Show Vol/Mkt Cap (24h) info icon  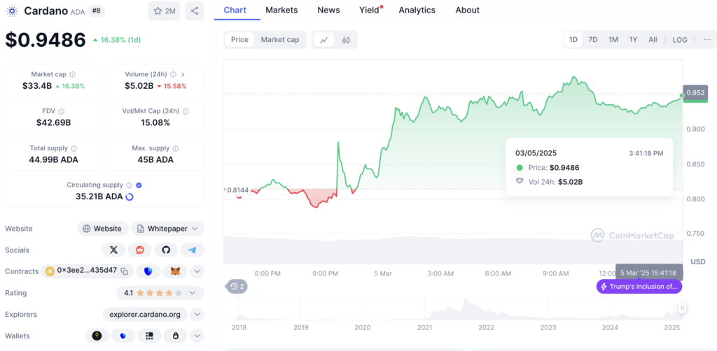pos(185,111)
